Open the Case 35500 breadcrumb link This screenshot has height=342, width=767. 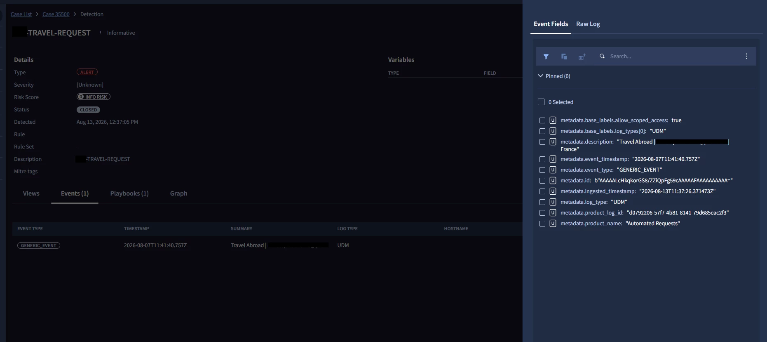click(x=56, y=14)
